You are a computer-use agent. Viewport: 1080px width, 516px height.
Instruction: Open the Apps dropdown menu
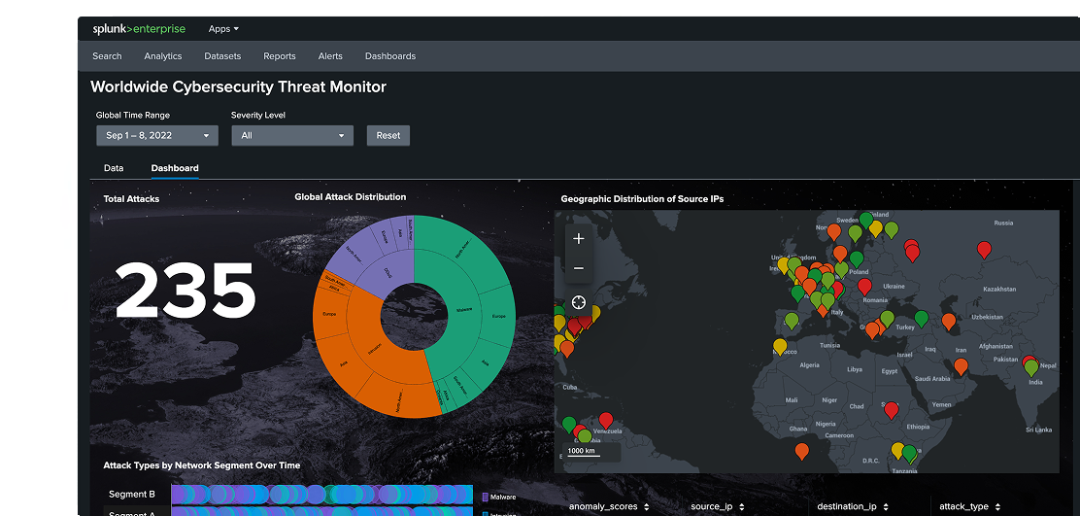pyautogui.click(x=223, y=29)
